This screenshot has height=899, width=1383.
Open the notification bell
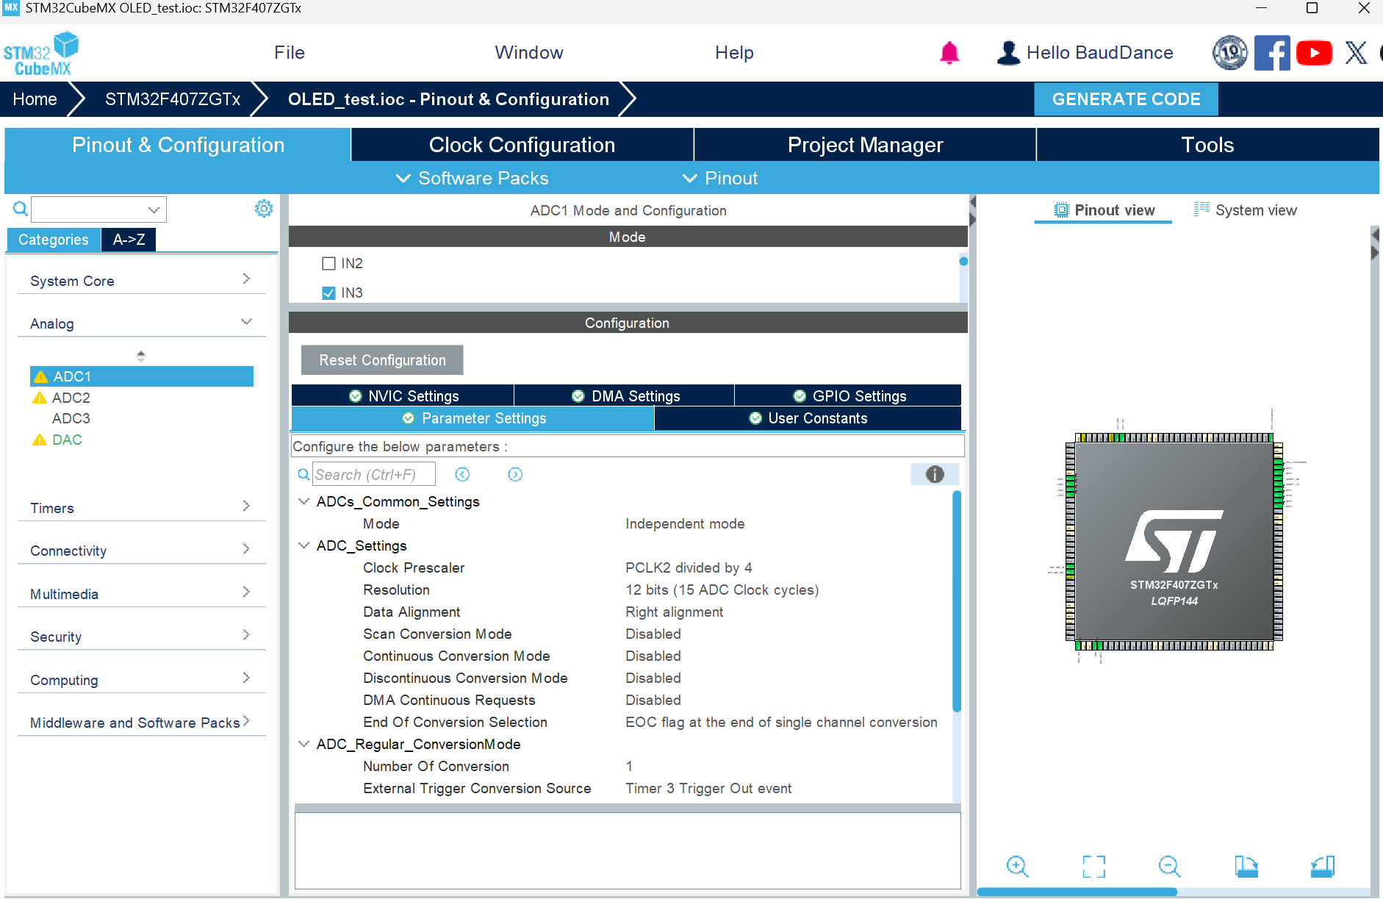(x=949, y=53)
